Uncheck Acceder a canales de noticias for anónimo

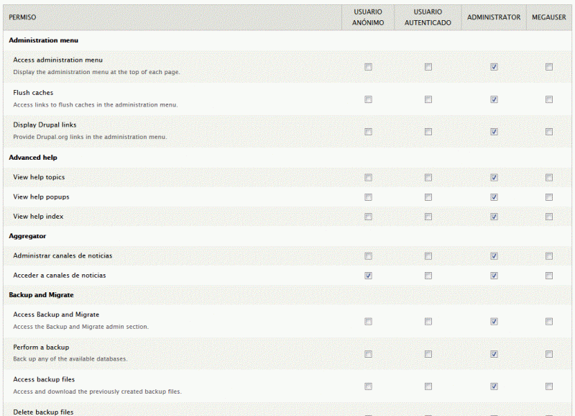pyautogui.click(x=368, y=275)
